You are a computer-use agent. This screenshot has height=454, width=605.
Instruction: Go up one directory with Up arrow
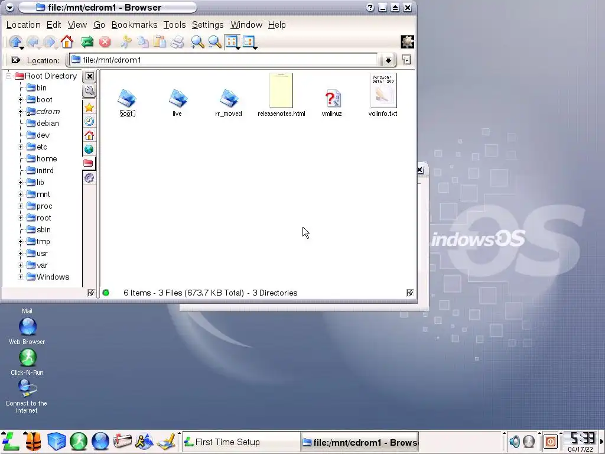[16, 42]
